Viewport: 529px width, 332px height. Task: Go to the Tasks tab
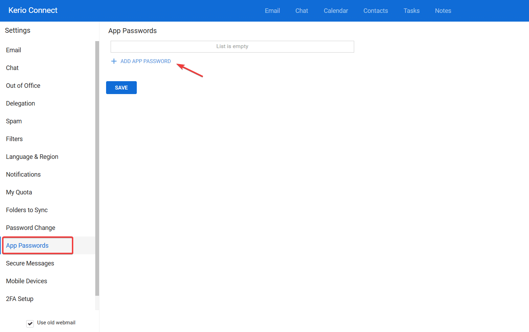(411, 11)
